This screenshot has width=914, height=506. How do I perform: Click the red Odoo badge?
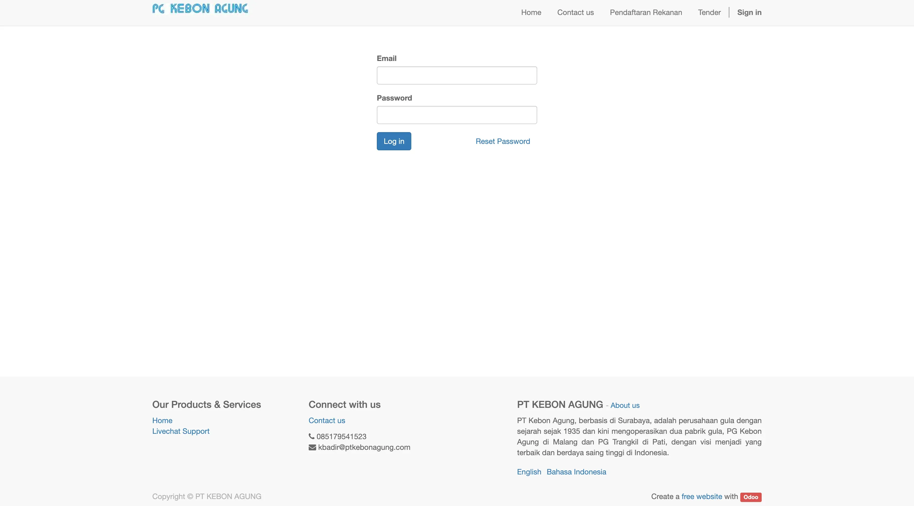coord(751,497)
